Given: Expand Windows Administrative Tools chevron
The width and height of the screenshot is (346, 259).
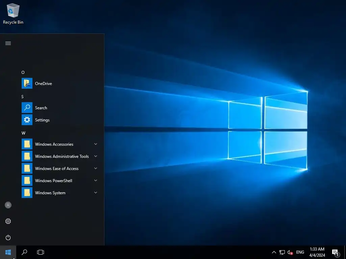Looking at the screenshot, I should pos(96,156).
